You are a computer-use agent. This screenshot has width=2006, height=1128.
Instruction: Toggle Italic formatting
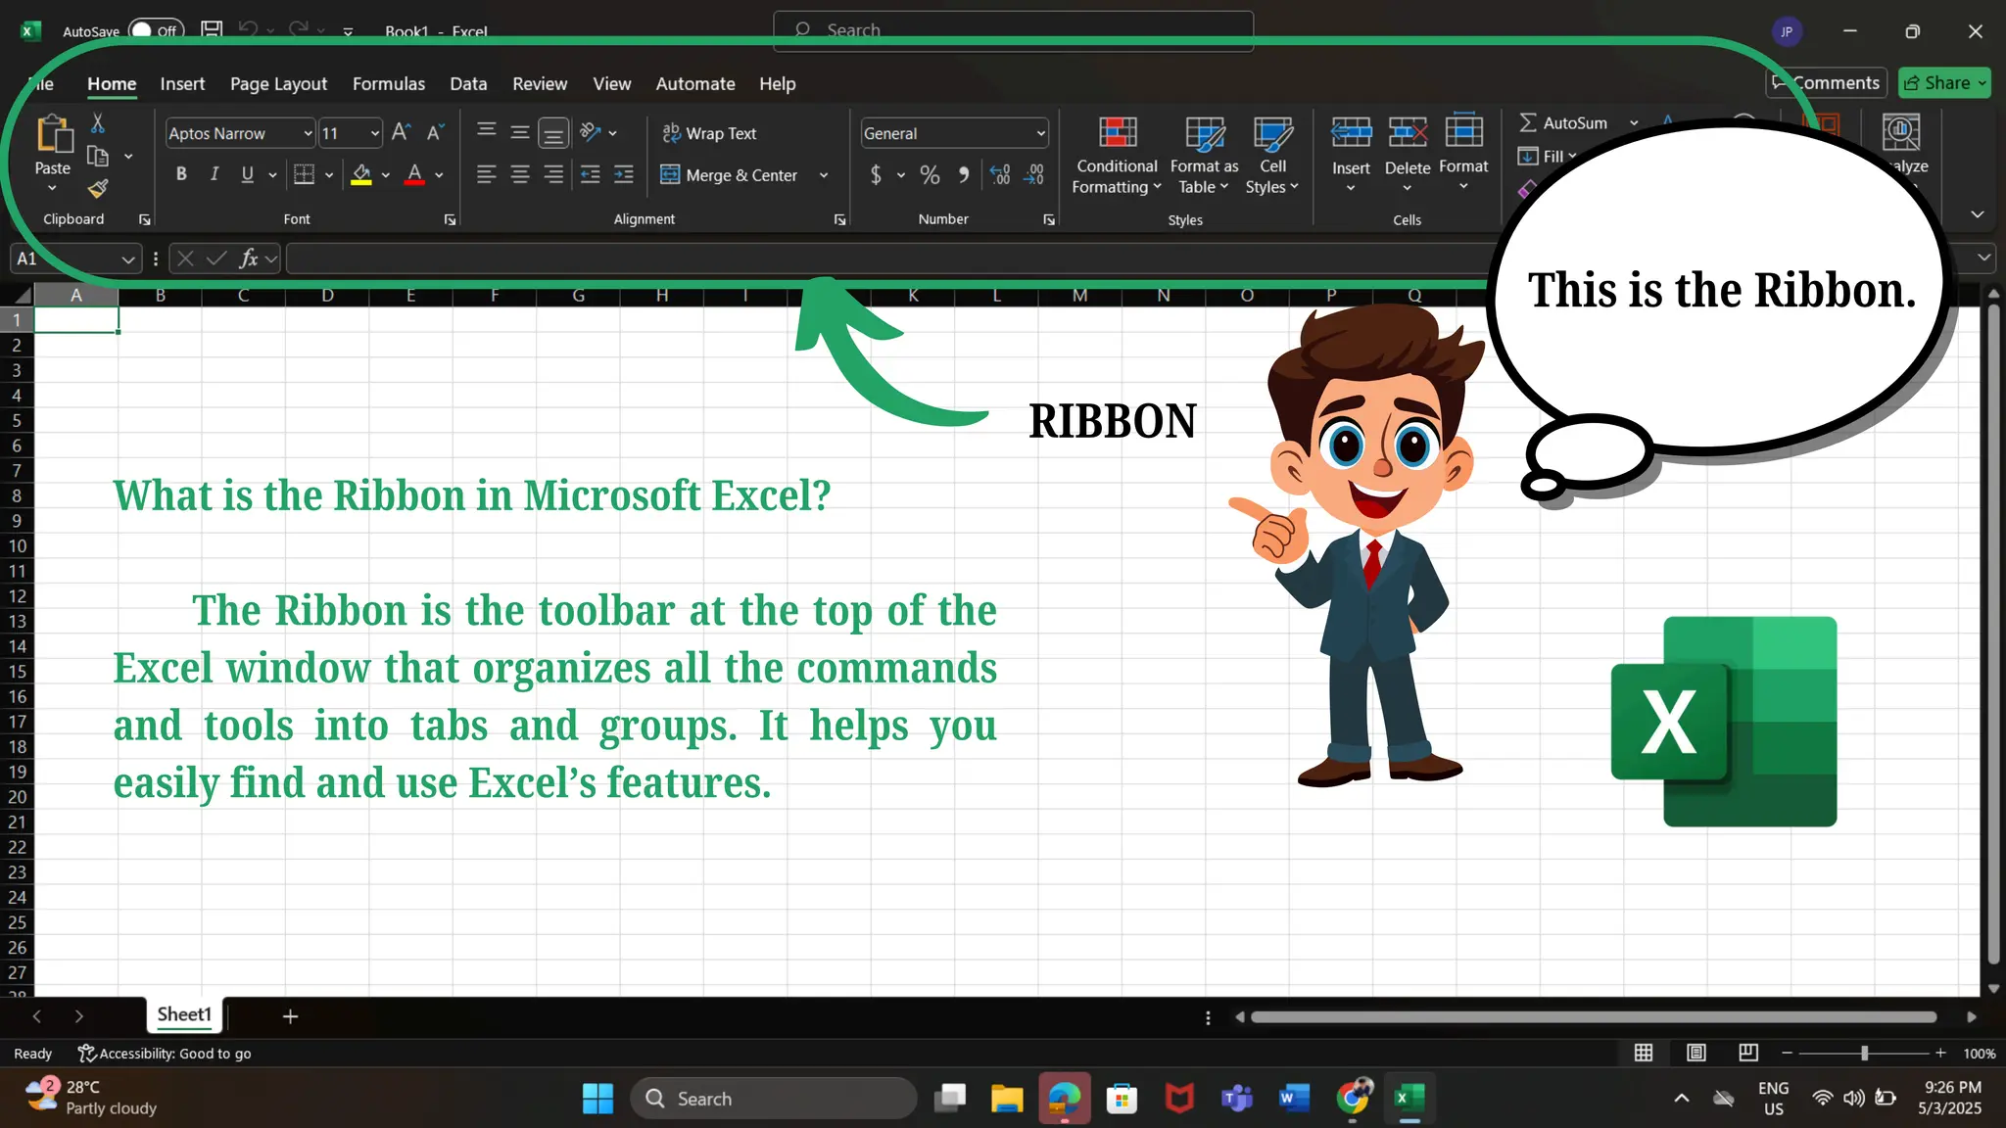pyautogui.click(x=215, y=174)
